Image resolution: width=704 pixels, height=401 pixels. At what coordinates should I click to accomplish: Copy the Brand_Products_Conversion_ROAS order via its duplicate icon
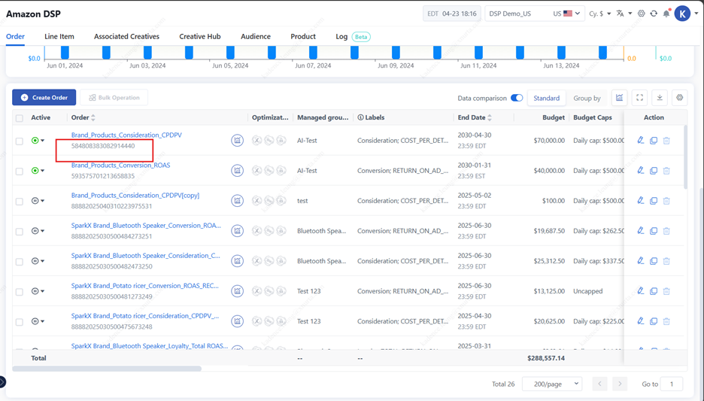tap(654, 171)
